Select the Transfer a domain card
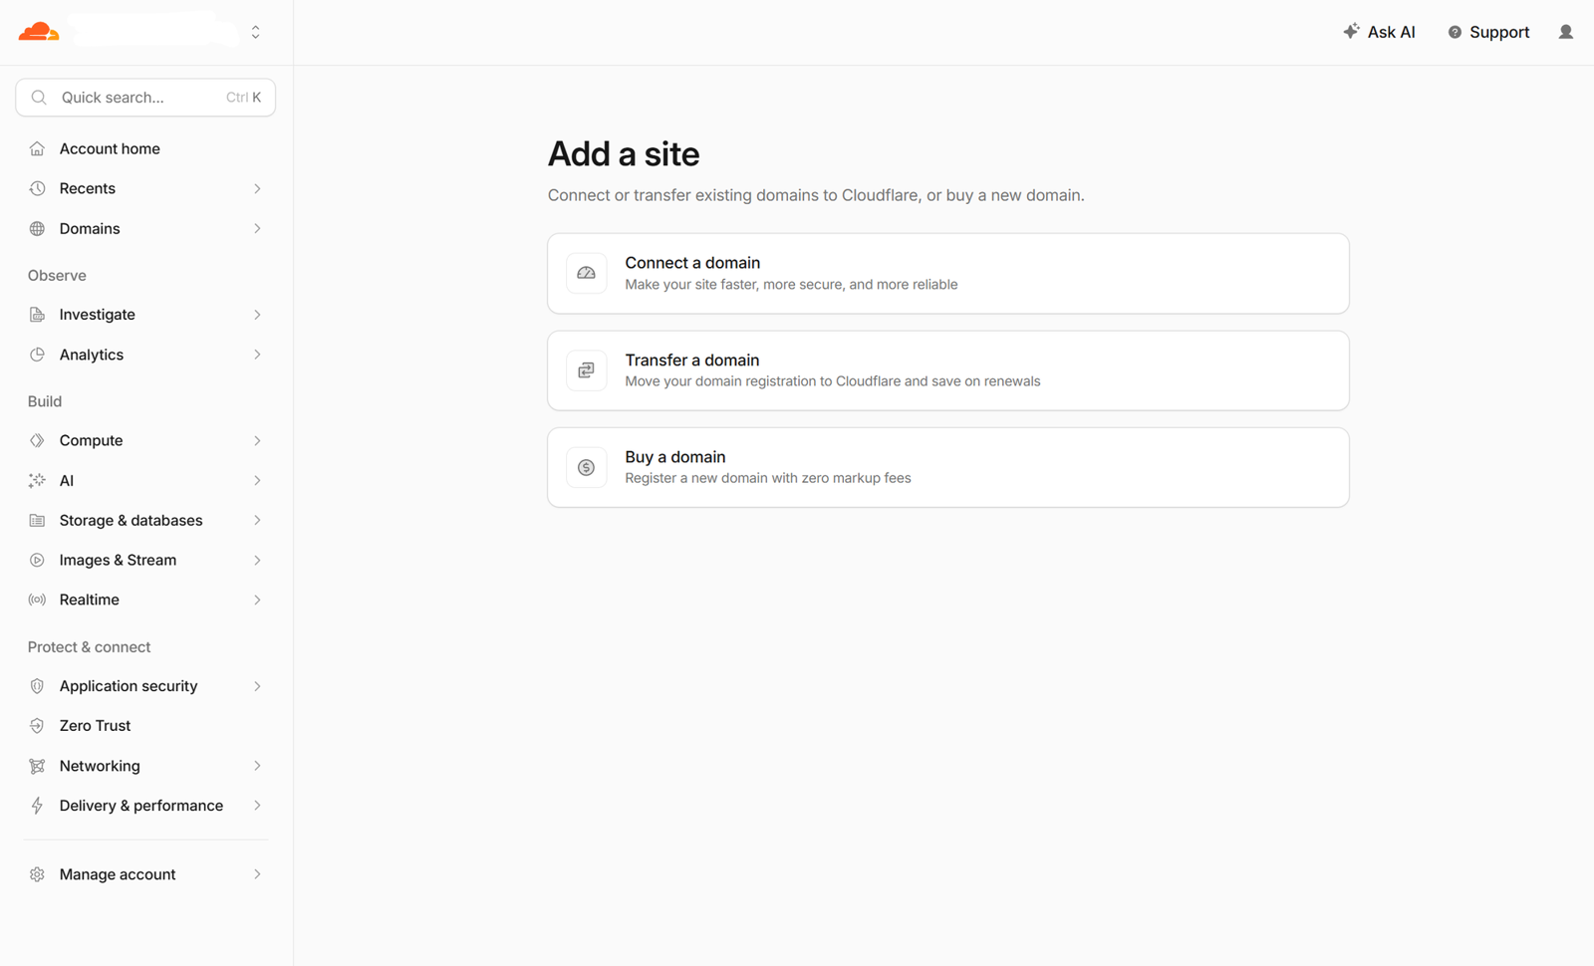 (948, 370)
